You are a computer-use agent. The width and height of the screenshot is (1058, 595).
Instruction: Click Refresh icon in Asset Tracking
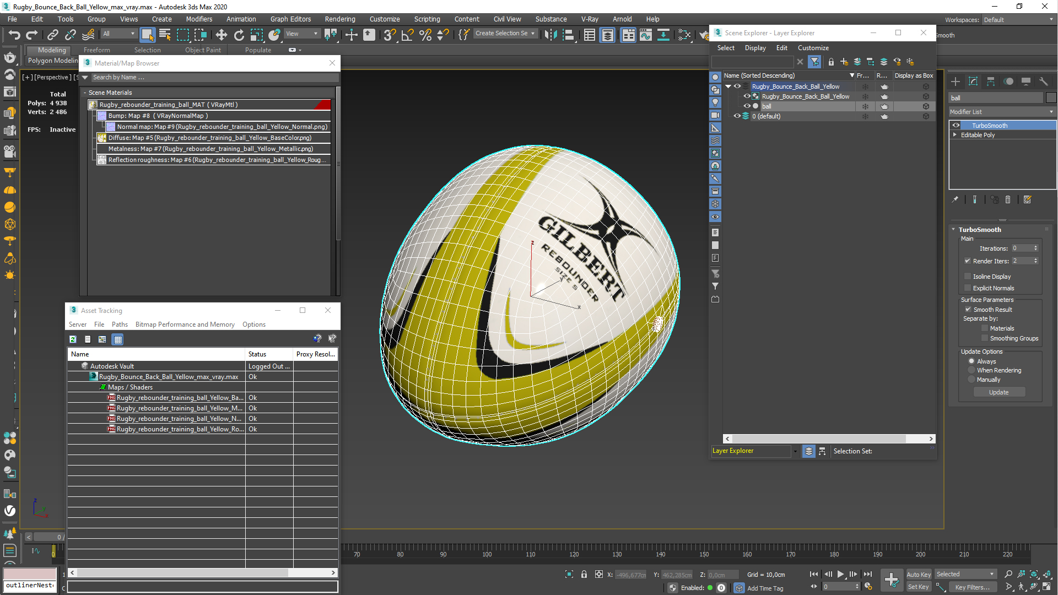point(73,339)
